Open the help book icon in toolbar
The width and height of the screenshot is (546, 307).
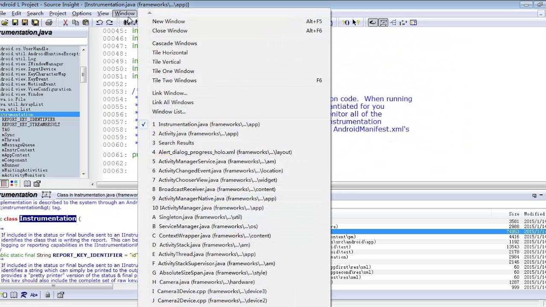[x=413, y=23]
